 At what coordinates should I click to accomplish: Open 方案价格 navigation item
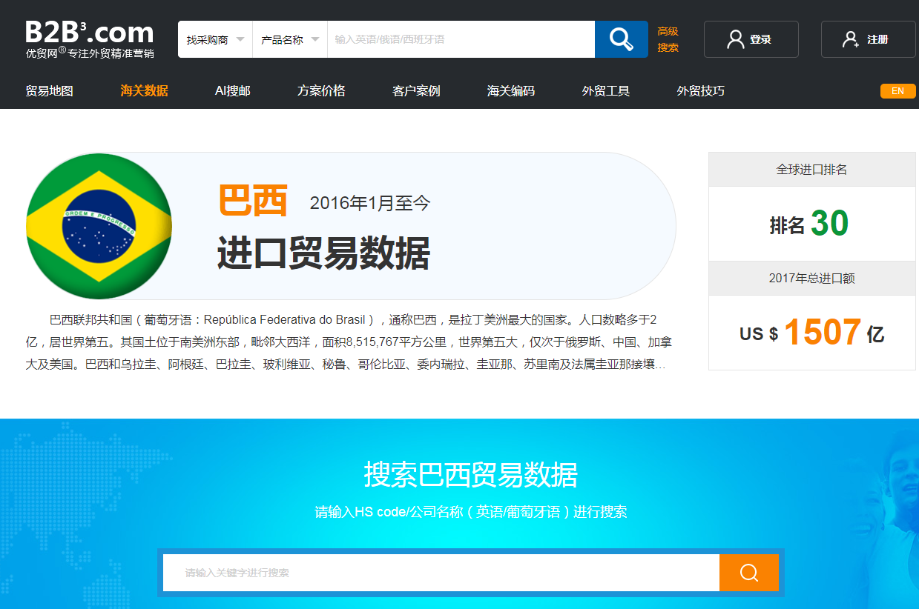point(321,91)
